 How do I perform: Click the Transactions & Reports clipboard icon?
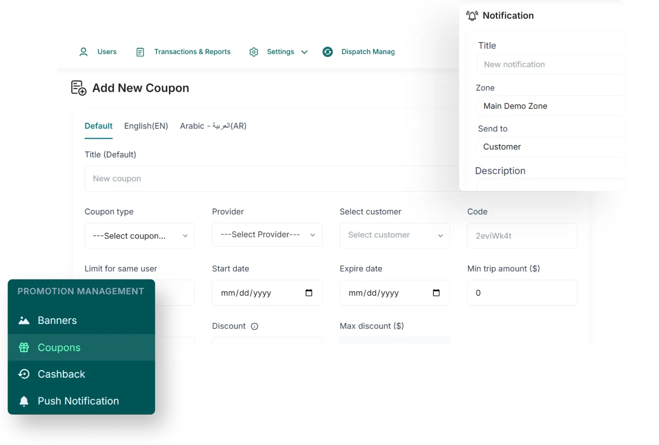click(x=140, y=52)
